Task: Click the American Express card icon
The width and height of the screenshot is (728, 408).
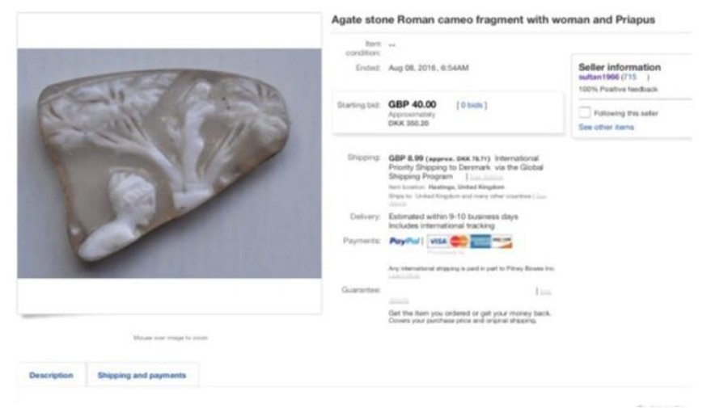Action: click(480, 242)
